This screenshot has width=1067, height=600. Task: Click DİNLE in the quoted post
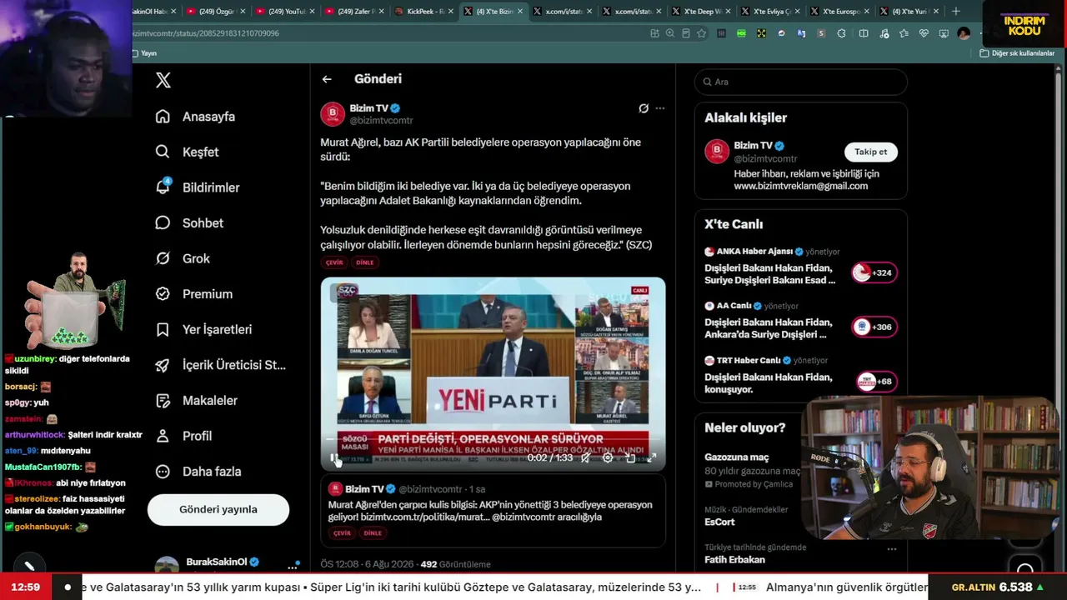[373, 533]
